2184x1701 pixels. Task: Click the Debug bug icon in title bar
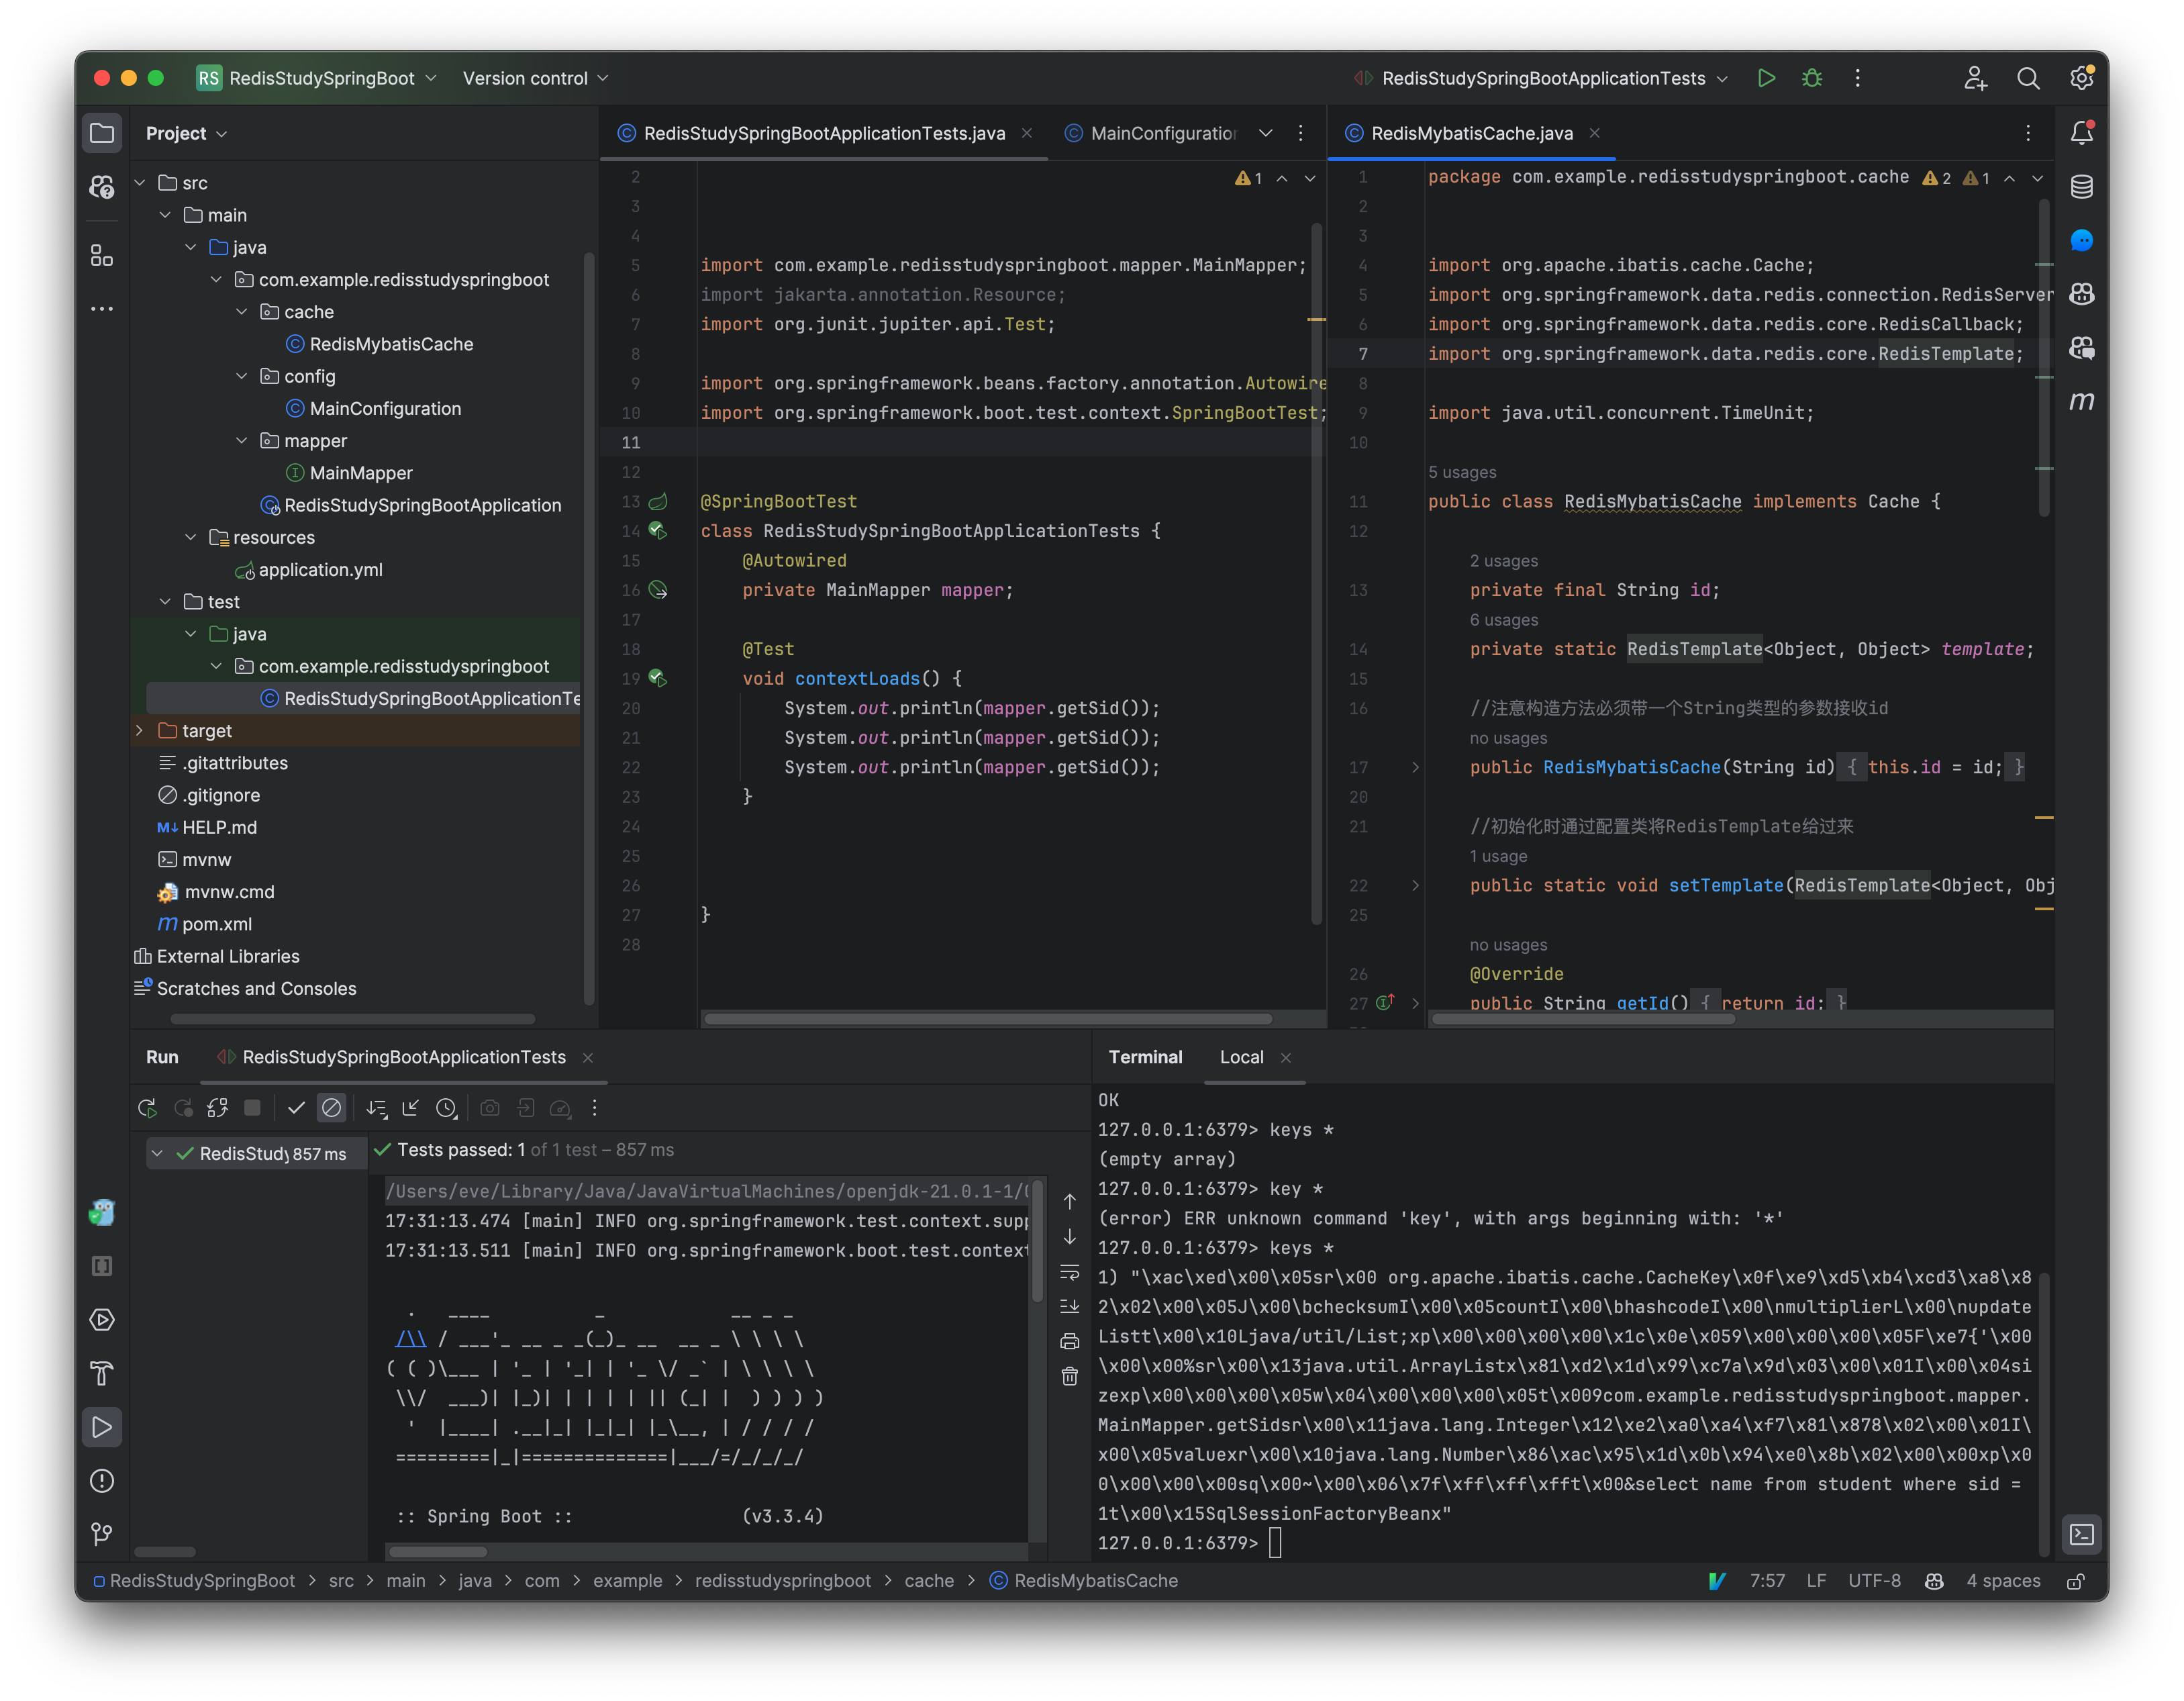coord(1812,78)
